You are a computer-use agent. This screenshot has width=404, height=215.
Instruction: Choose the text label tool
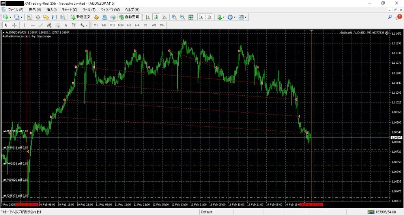pos(65,25)
